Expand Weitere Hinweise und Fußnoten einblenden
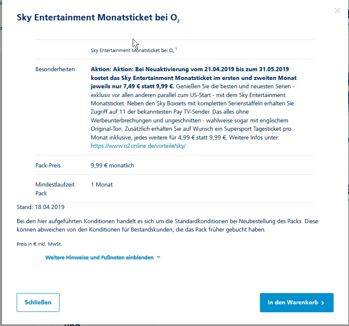Screen dimensions: 349x326 [99, 257]
